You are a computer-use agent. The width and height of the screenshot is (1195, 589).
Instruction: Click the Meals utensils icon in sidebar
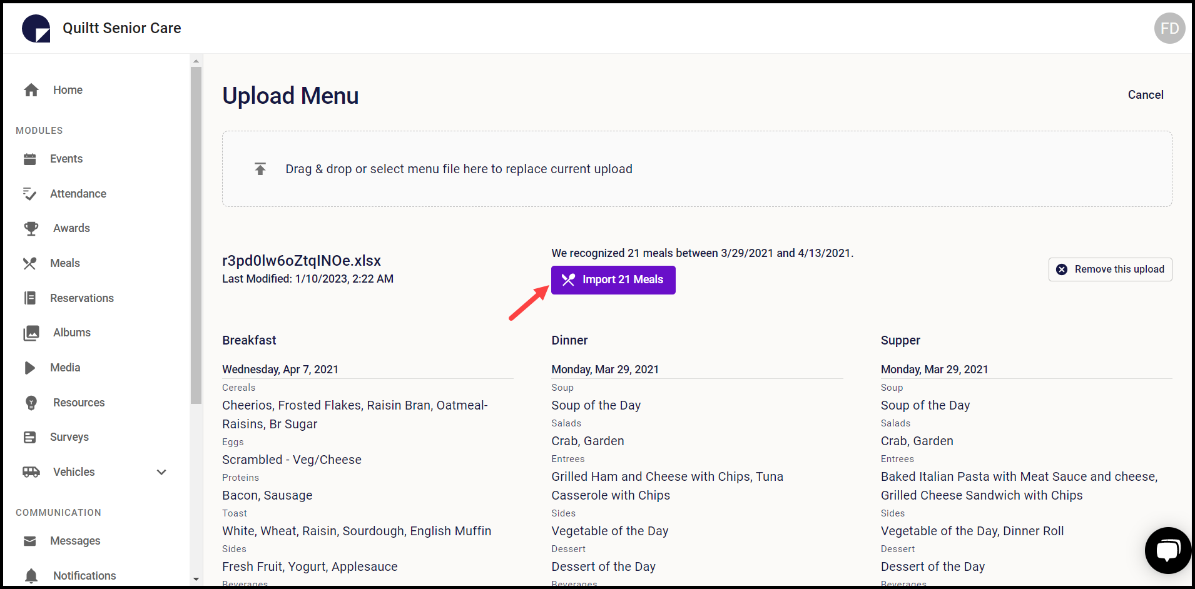pyautogui.click(x=29, y=263)
